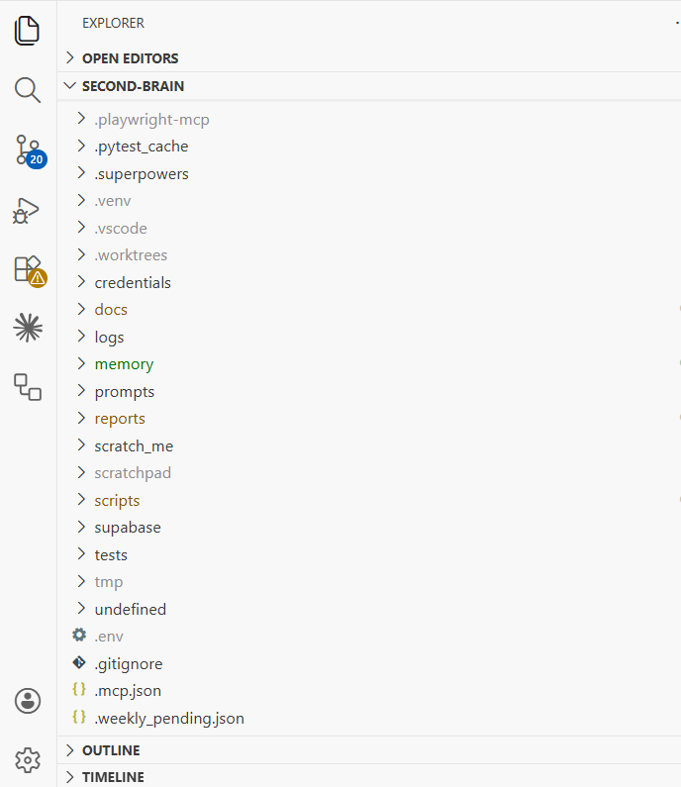Open the Manage gear settings icon
The width and height of the screenshot is (681, 787).
point(28,760)
